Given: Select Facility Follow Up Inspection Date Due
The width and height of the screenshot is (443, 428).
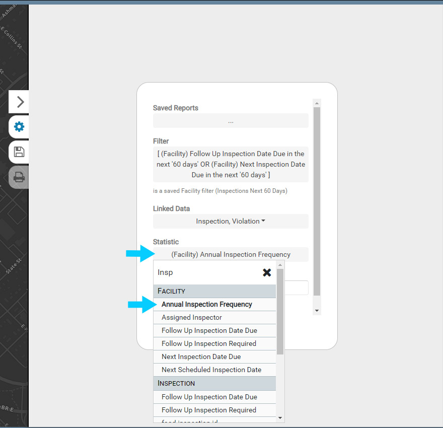Looking at the screenshot, I should tap(209, 331).
